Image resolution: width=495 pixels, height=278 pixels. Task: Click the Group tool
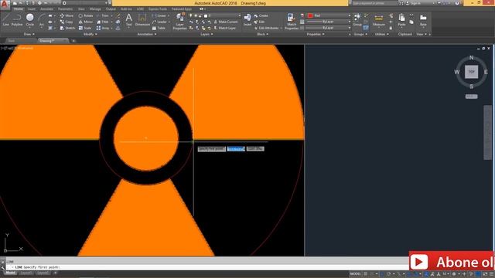tap(357, 19)
